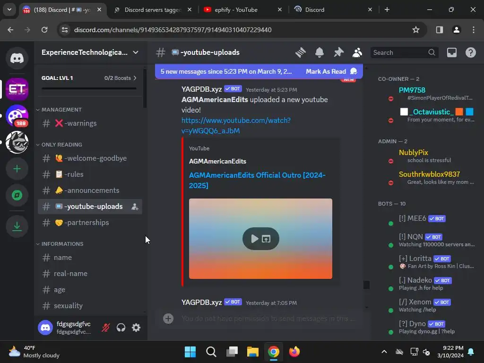The height and width of the screenshot is (363, 484).
Task: Jump to new messages since 5:23 PM banner
Action: click(226, 72)
